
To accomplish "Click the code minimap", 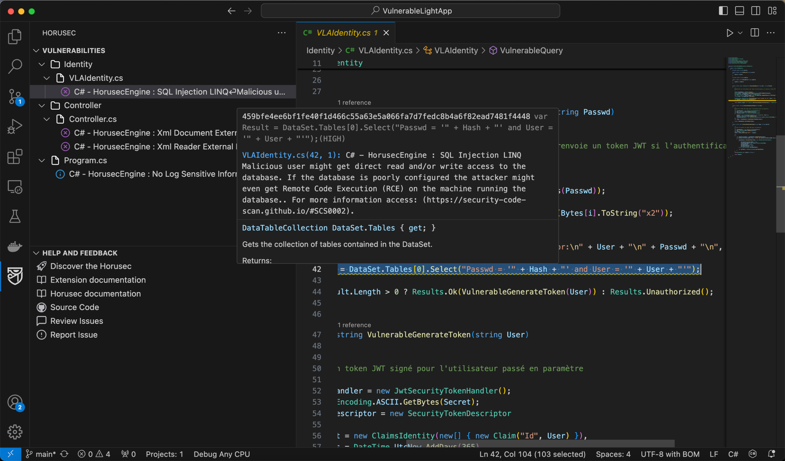I will pyautogui.click(x=751, y=107).
